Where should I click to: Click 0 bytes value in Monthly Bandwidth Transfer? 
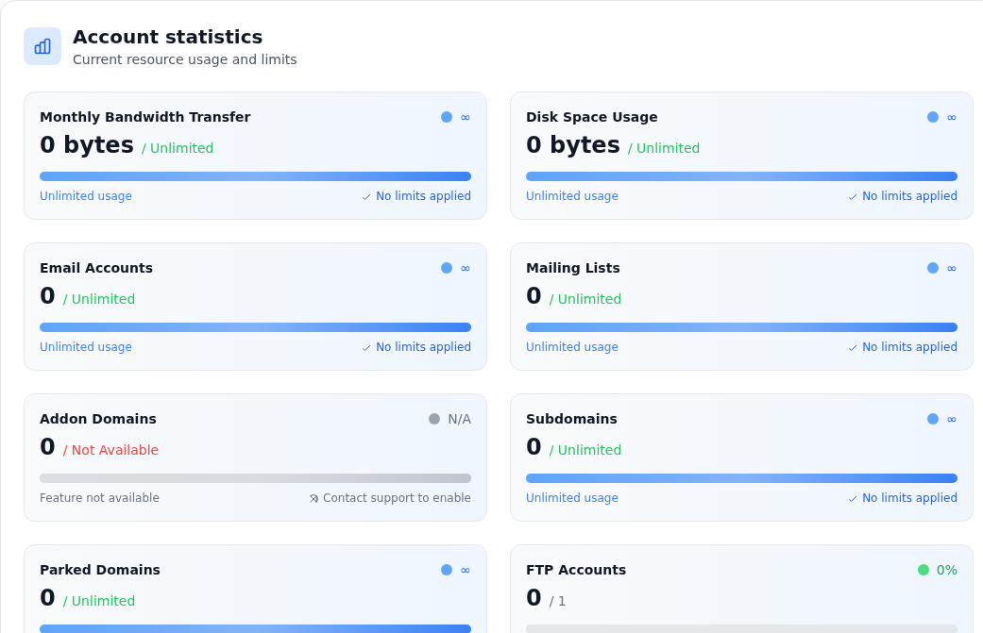point(87,144)
